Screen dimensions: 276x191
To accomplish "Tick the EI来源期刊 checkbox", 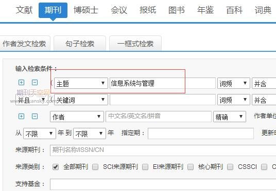I will tap(145, 167).
